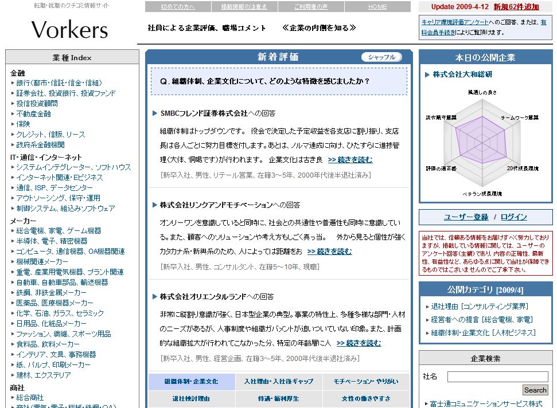The height and width of the screenshot is (408, 557).
Task: Open キャリア環境評価アンケート link
Action: click(455, 22)
